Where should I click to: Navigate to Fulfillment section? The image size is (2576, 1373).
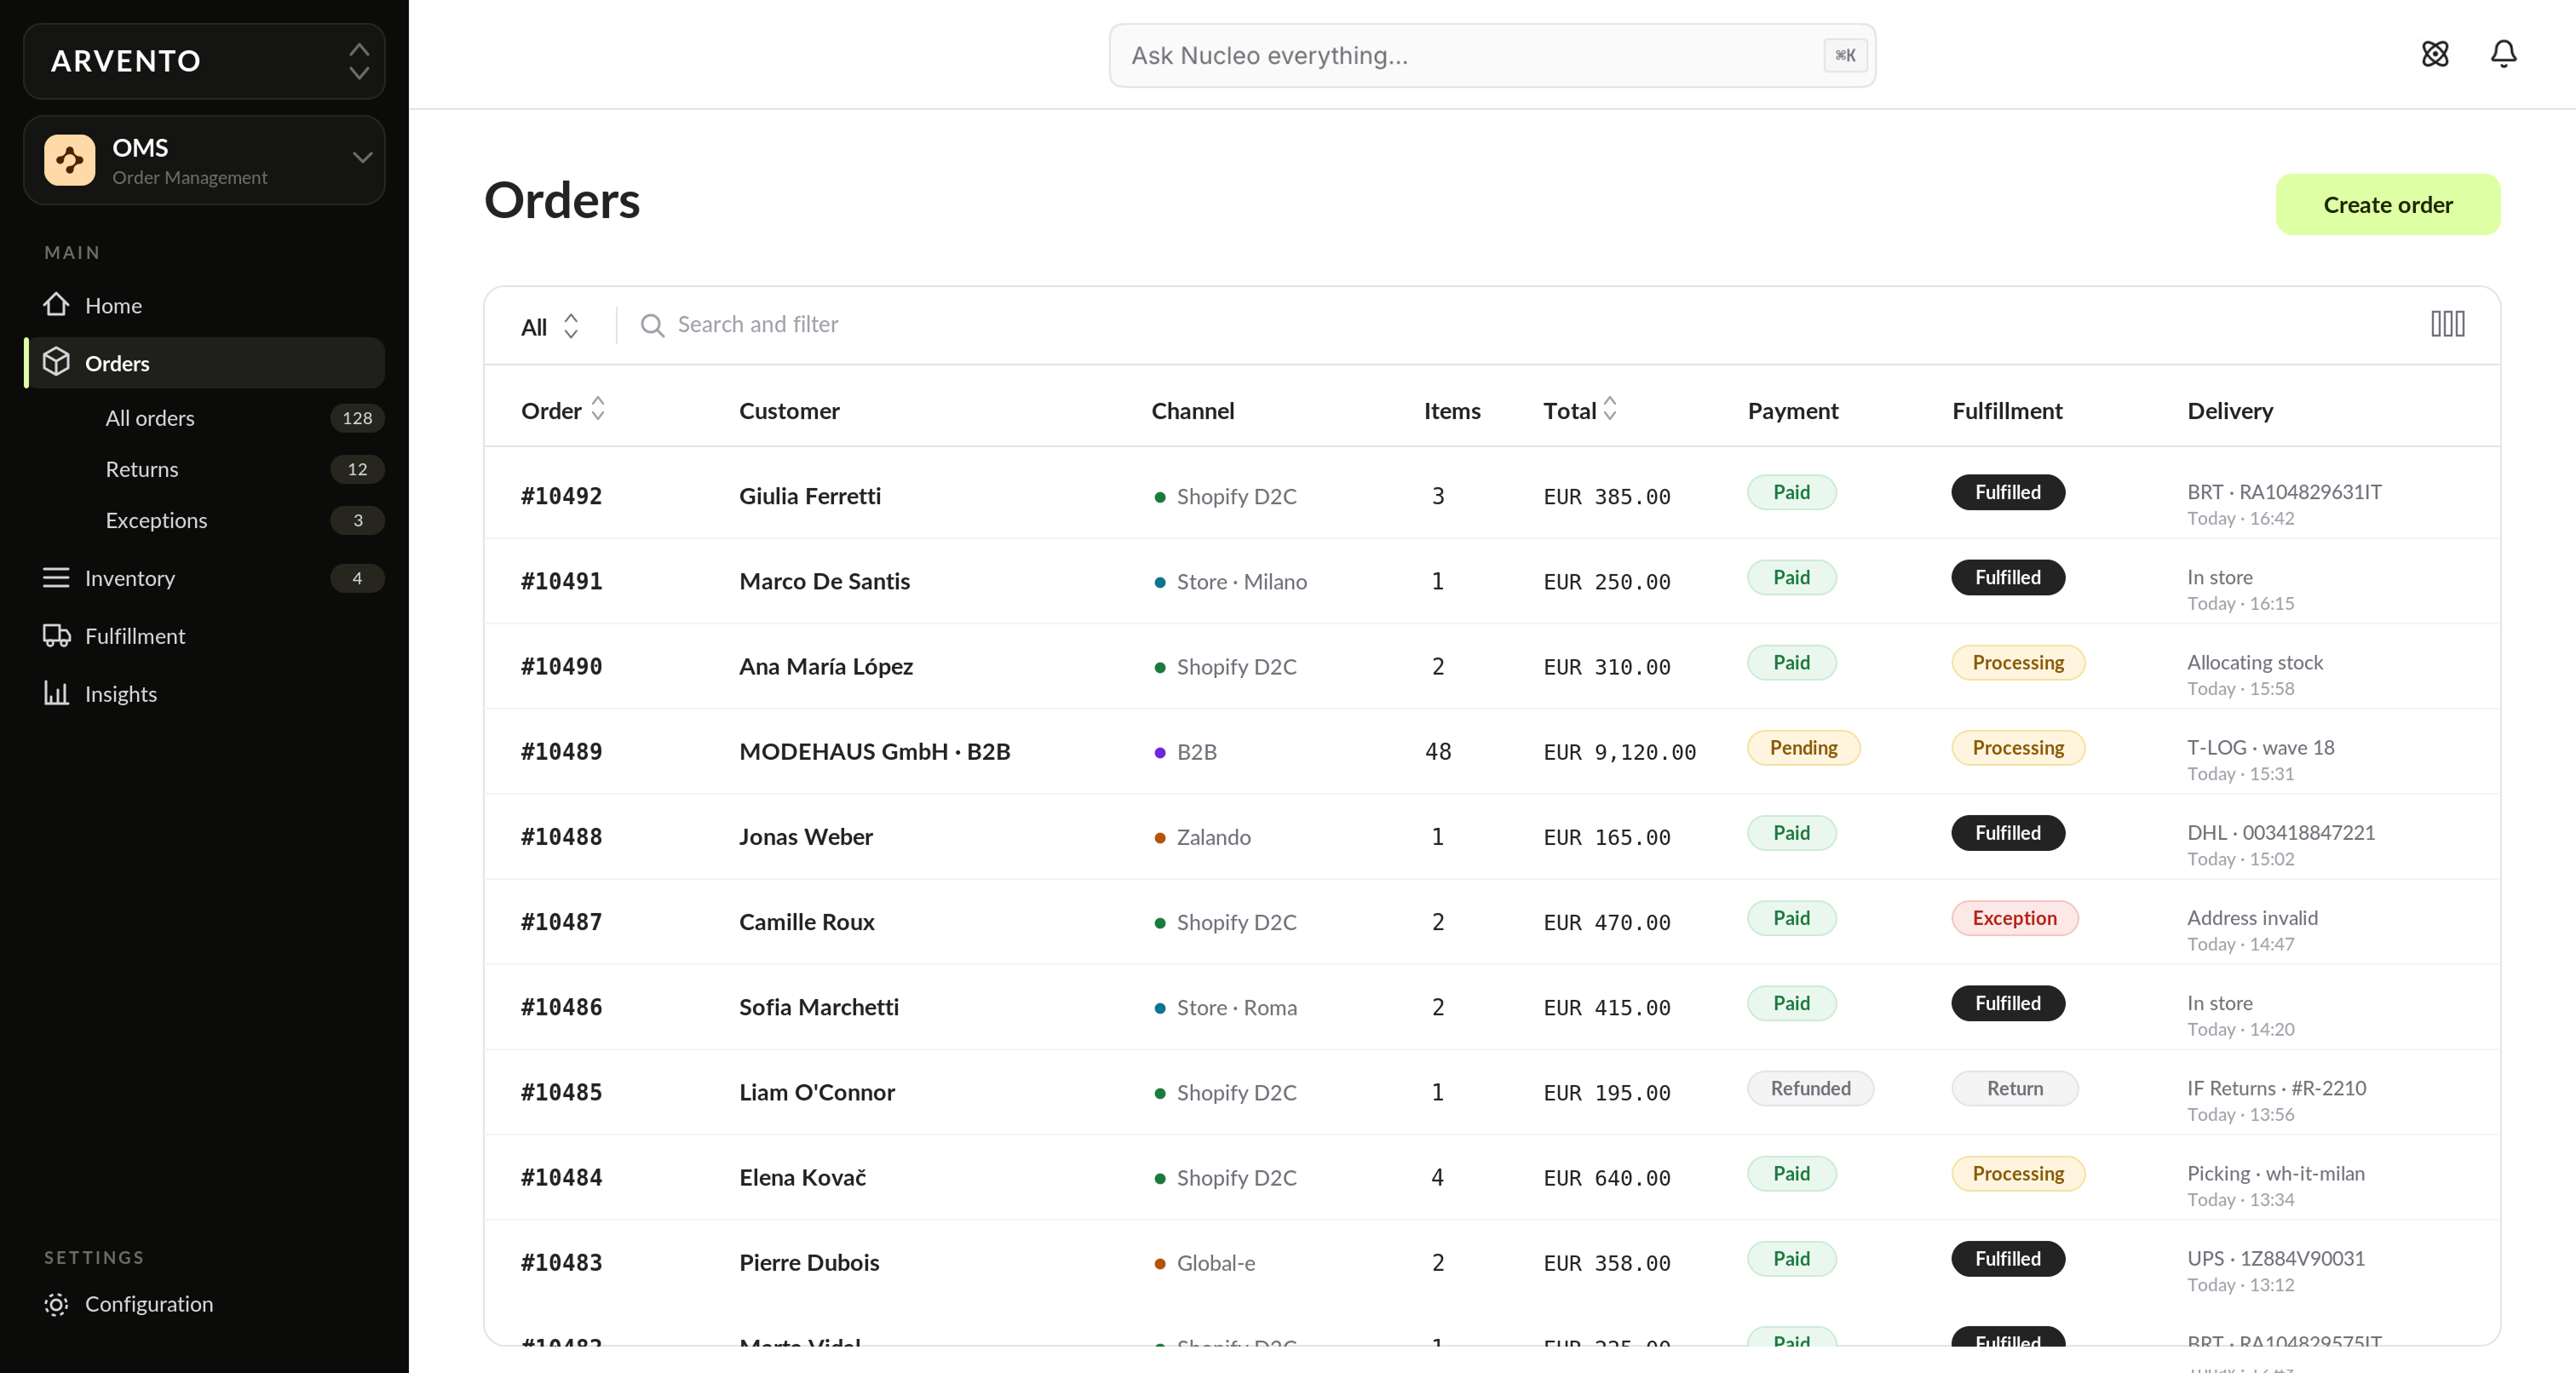pos(204,636)
